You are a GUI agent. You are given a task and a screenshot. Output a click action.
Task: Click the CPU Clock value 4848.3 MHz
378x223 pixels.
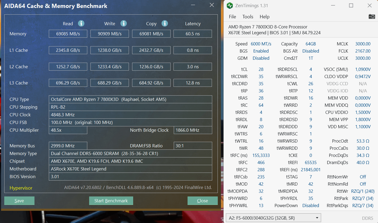131,115
